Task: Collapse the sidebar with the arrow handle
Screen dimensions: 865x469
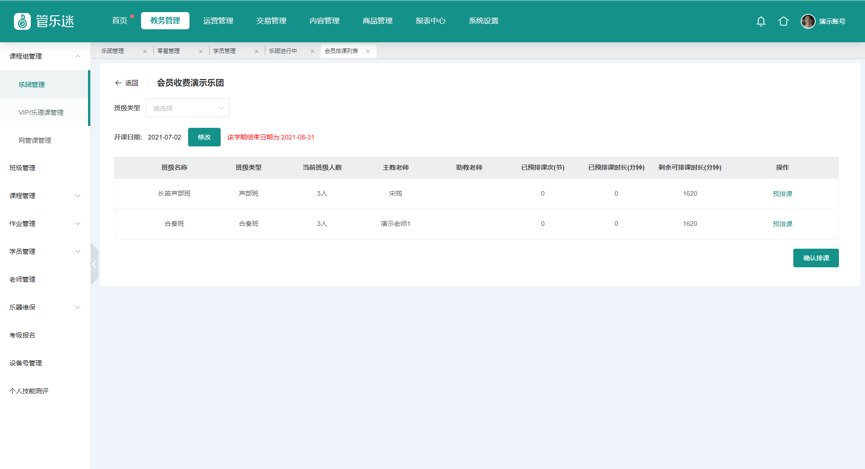Action: coord(94,264)
